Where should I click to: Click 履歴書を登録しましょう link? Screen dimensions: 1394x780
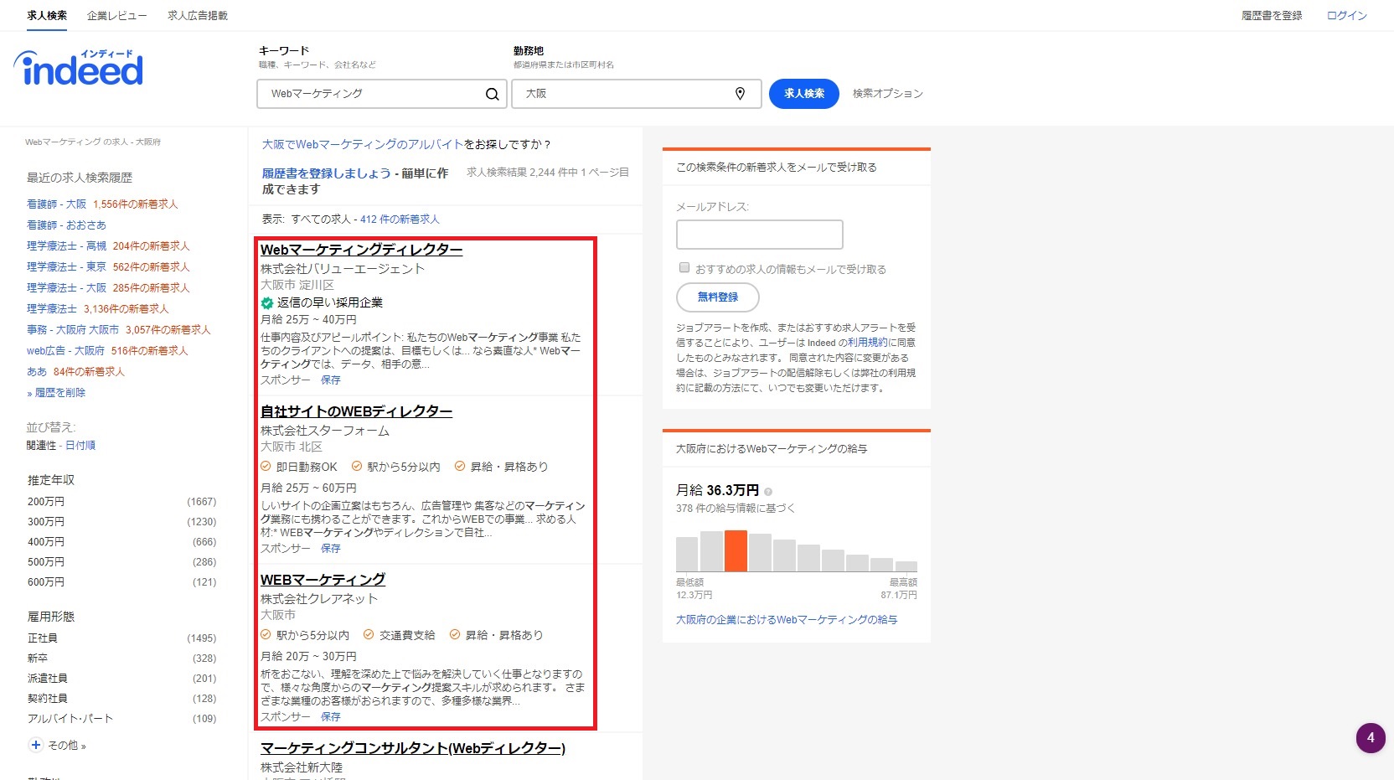click(327, 173)
